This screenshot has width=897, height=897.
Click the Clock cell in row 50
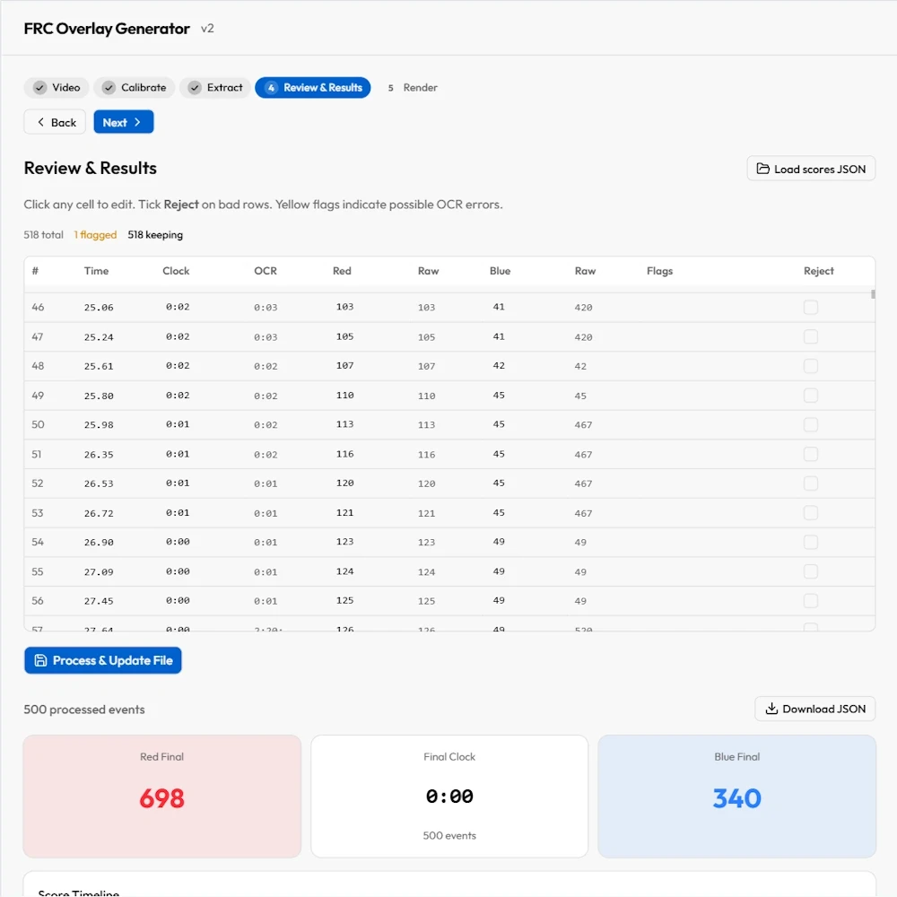[x=178, y=424]
